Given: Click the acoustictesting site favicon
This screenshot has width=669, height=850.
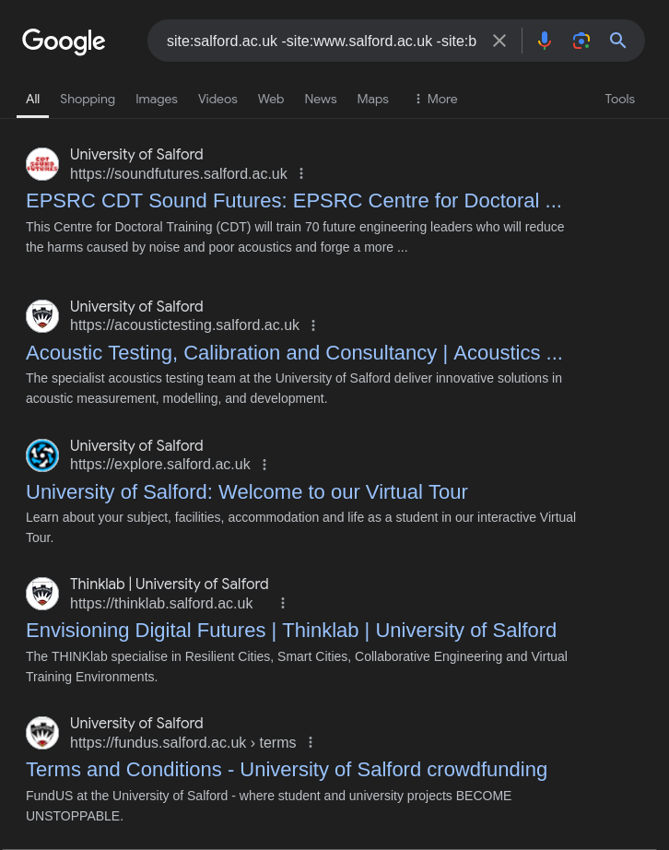Looking at the screenshot, I should coord(42,316).
